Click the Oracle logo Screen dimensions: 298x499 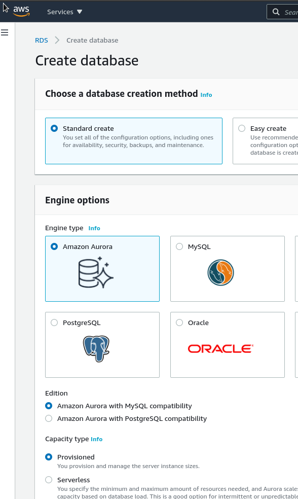point(221,349)
